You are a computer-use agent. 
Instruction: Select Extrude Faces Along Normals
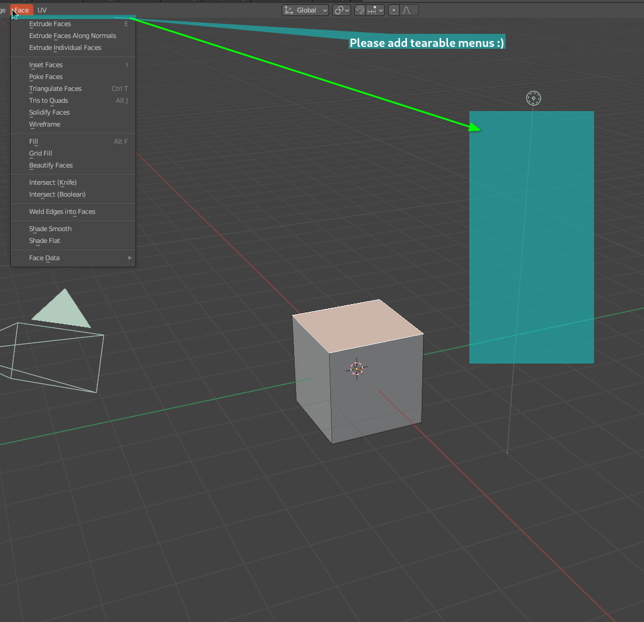coord(73,36)
